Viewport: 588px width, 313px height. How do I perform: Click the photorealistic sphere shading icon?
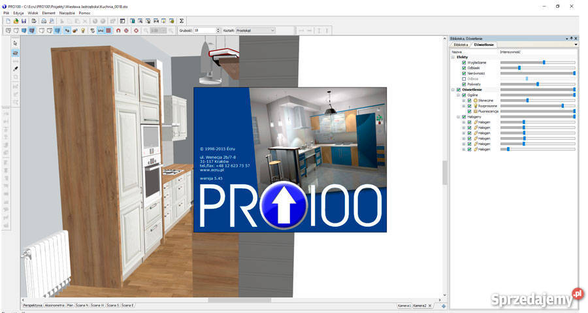coord(74,30)
